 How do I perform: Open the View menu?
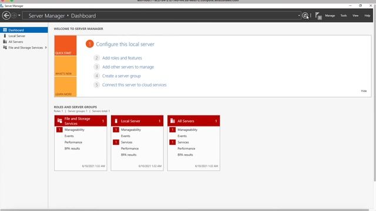[x=355, y=16]
